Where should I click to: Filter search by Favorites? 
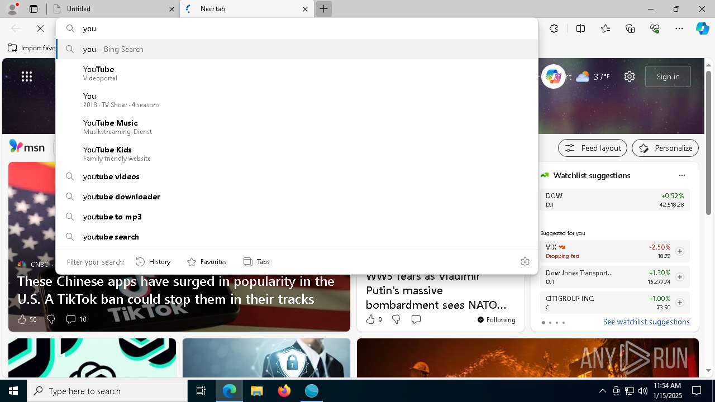click(207, 262)
